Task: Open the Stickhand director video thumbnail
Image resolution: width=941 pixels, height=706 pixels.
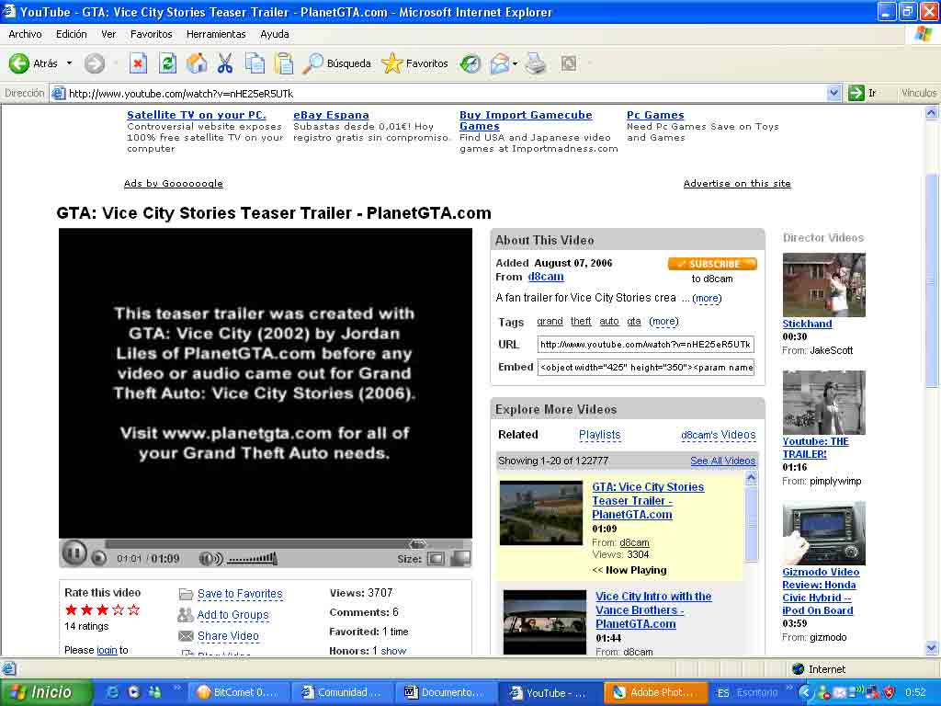Action: (x=824, y=285)
